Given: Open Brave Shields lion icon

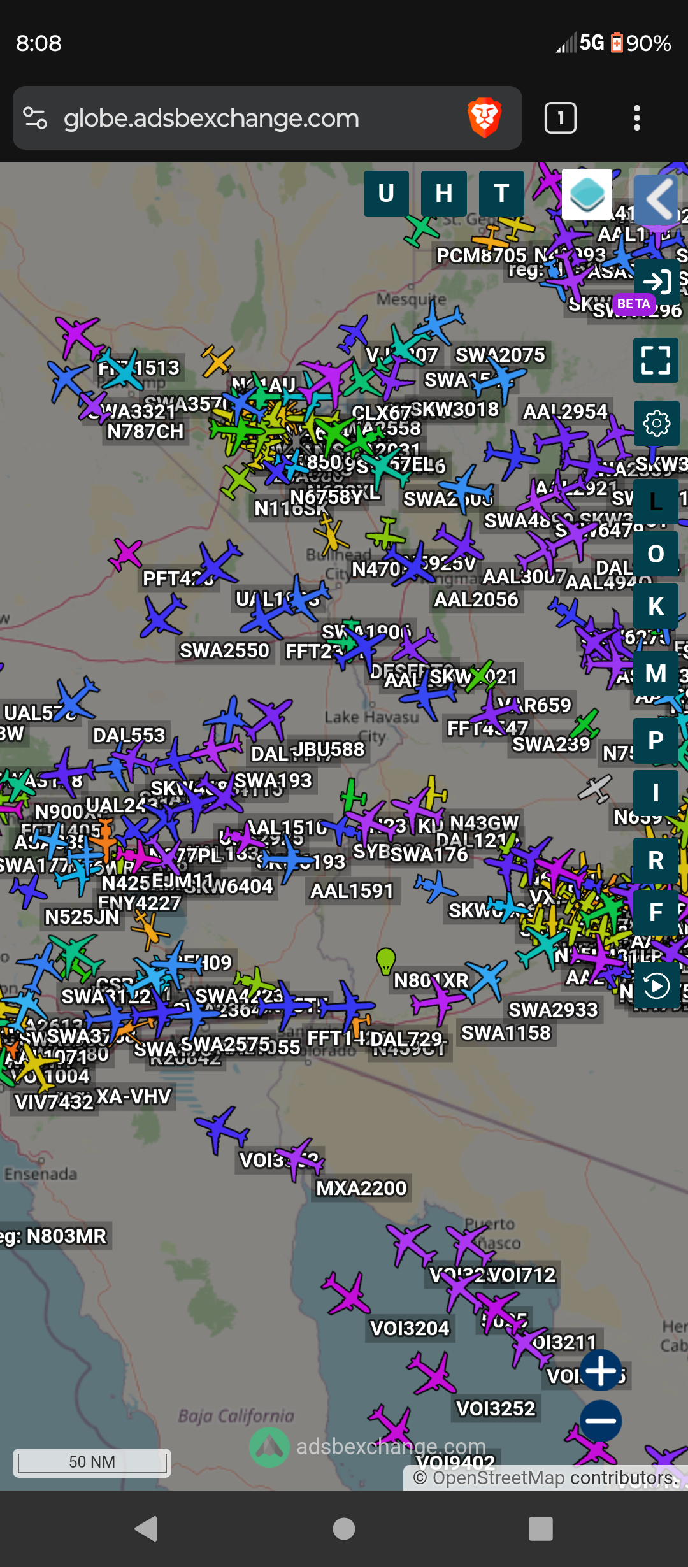Looking at the screenshot, I should [x=485, y=118].
